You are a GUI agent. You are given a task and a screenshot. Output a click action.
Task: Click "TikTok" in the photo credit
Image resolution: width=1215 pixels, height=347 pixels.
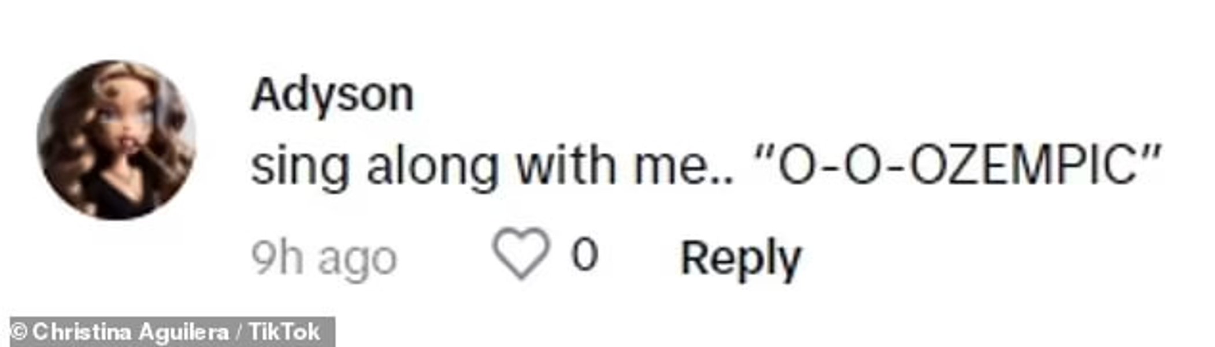(284, 333)
